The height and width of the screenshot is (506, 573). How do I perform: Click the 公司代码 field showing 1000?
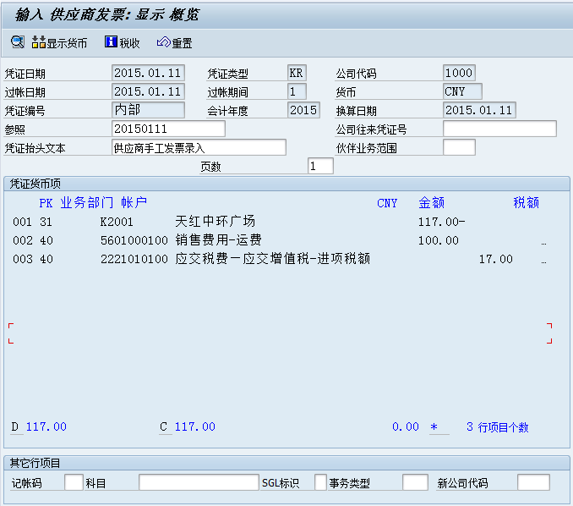tap(459, 73)
